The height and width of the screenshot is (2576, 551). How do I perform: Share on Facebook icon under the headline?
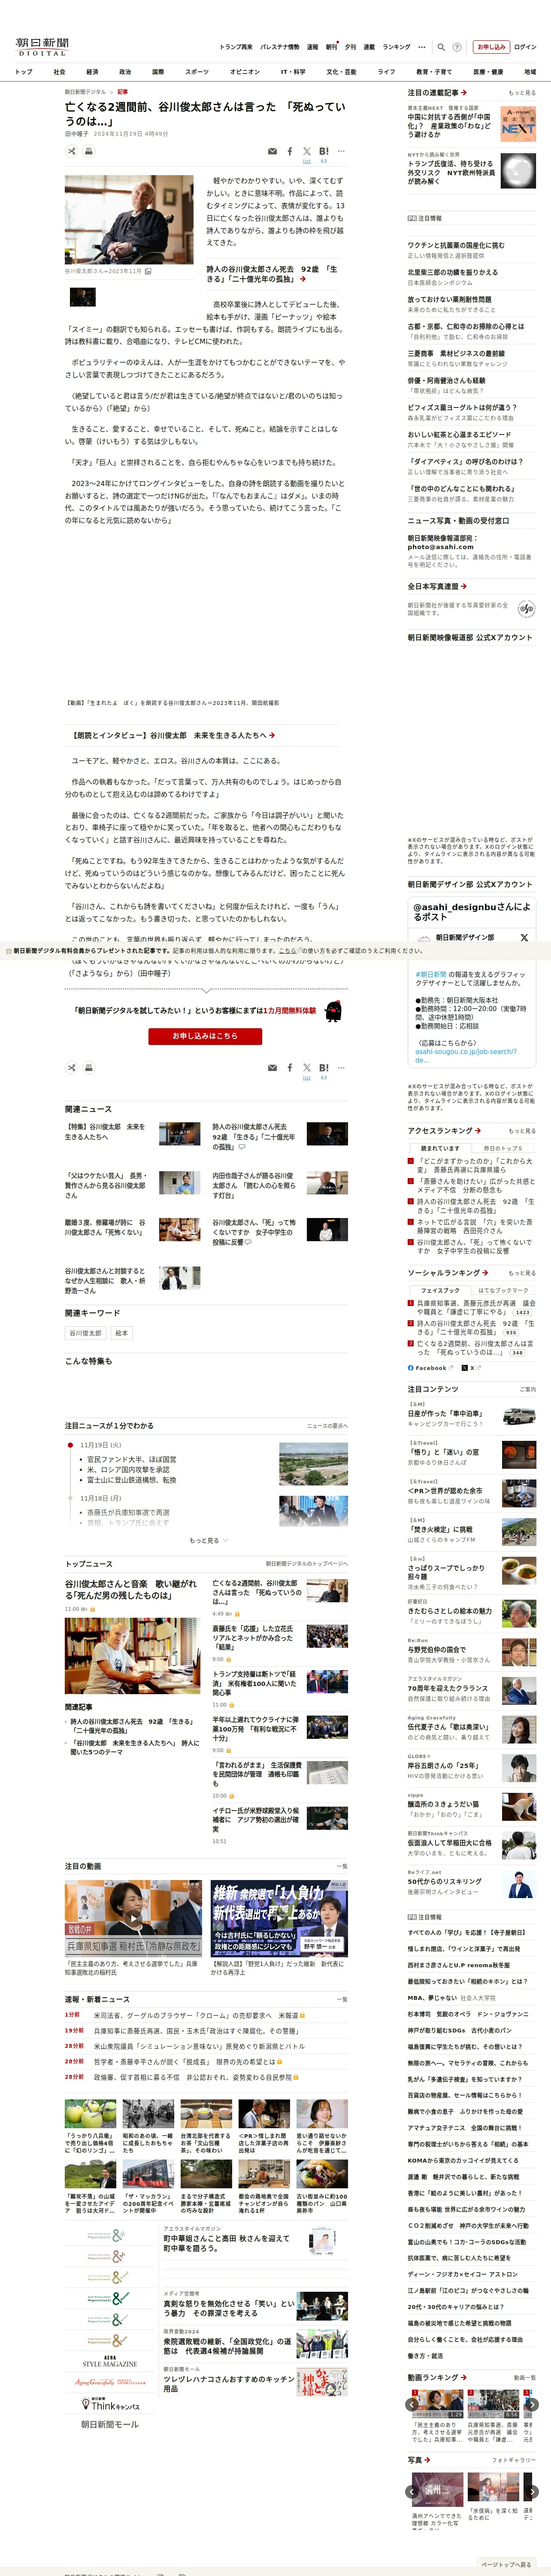click(290, 152)
